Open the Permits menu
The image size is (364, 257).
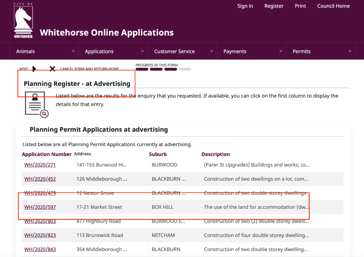[301, 51]
